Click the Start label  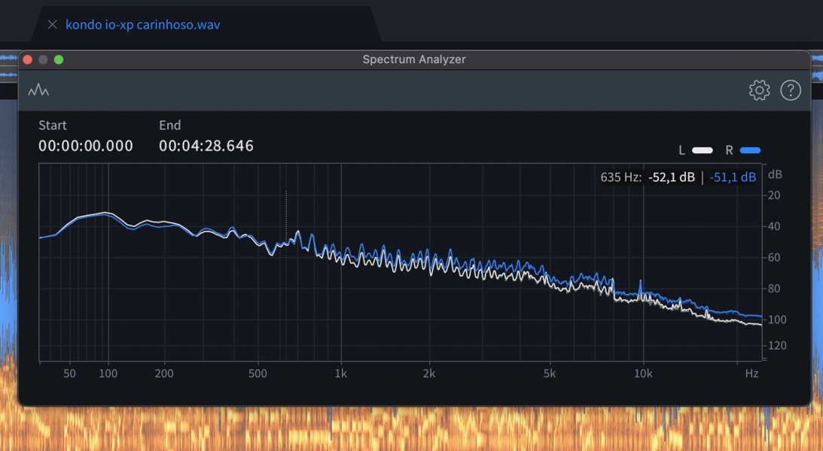click(53, 126)
